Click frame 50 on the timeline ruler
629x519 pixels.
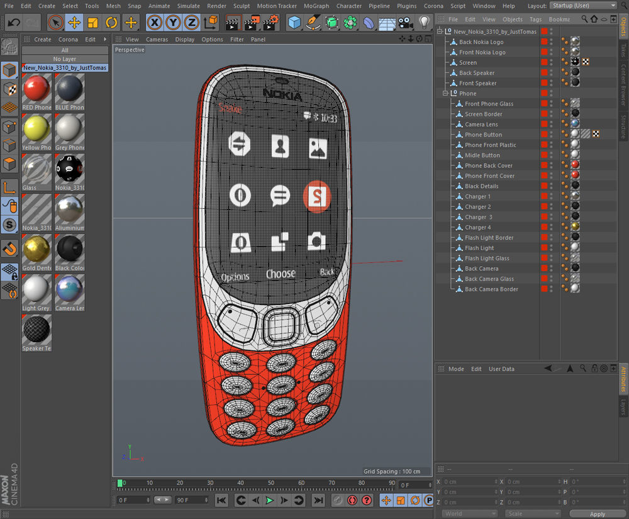[x=270, y=483]
